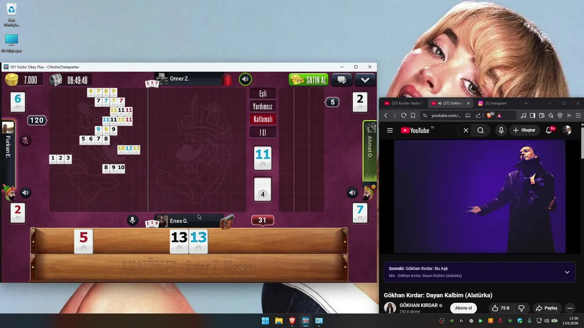Screen dimensions: 584x328
Task: Click the cannon icon beside Enes G.
Action: click(227, 221)
